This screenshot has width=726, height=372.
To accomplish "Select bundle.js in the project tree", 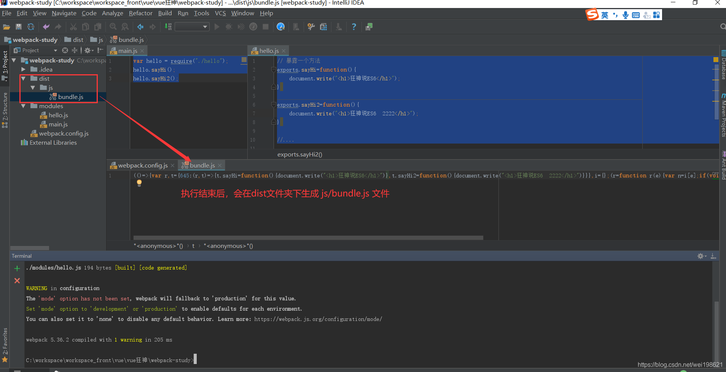I will tap(66, 97).
